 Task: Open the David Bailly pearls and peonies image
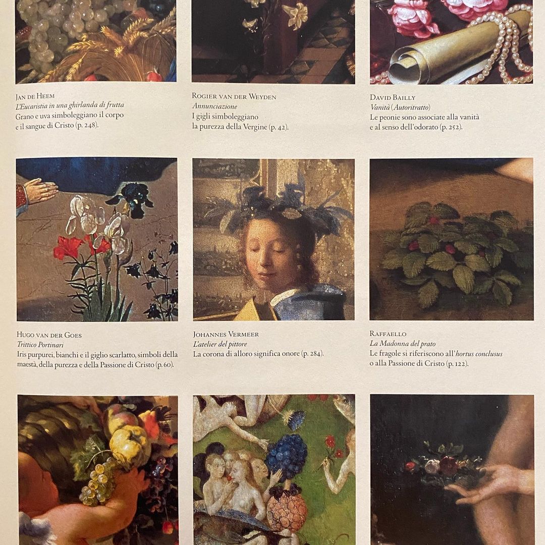tap(451, 42)
